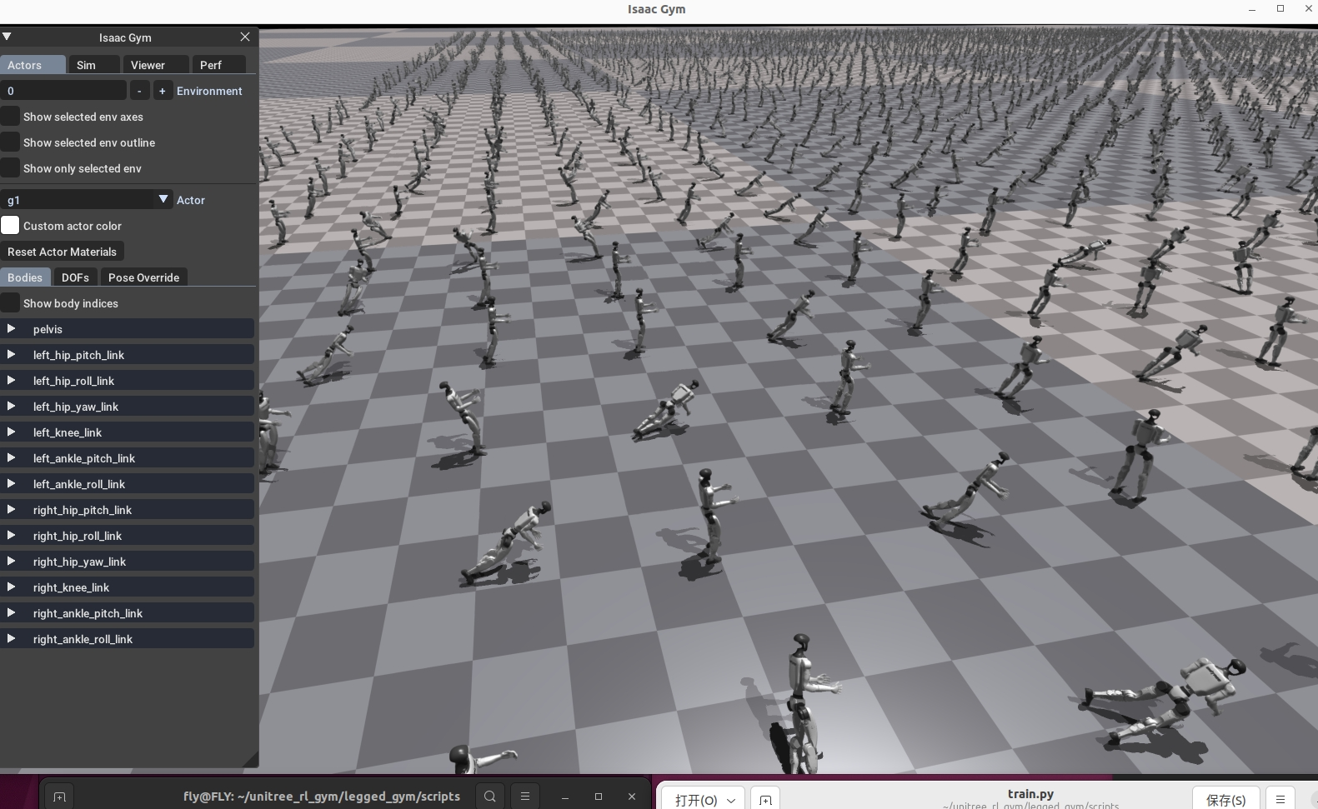1318x809 pixels.
Task: Click 打开(O) button in text editor
Action: (x=696, y=800)
